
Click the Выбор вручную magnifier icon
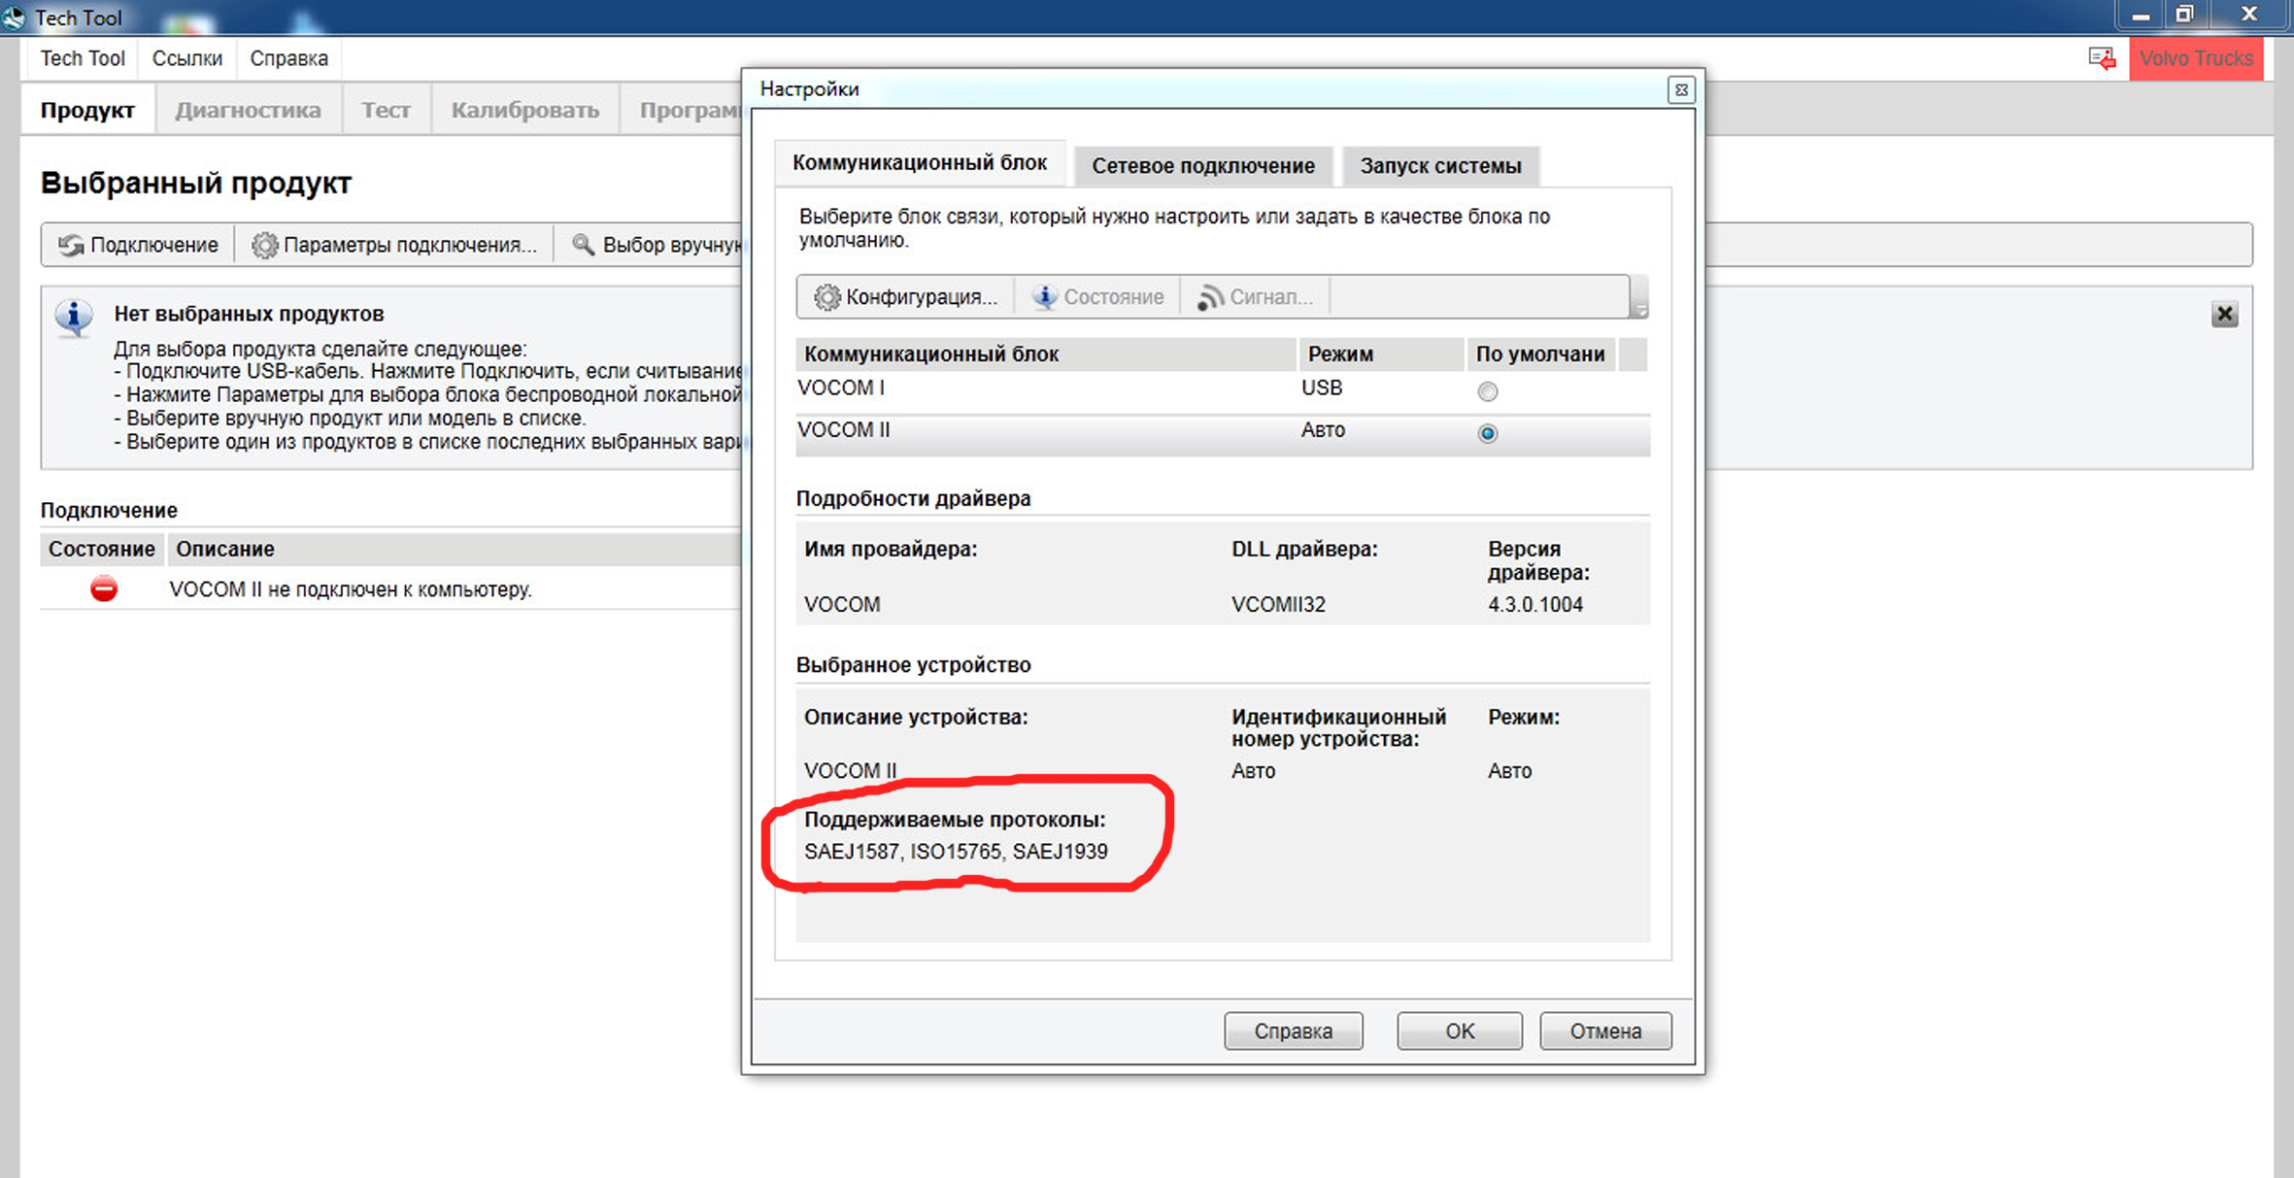[583, 244]
